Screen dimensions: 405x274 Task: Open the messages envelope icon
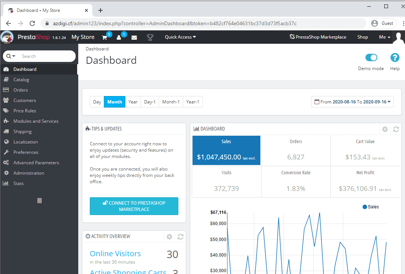click(x=134, y=37)
